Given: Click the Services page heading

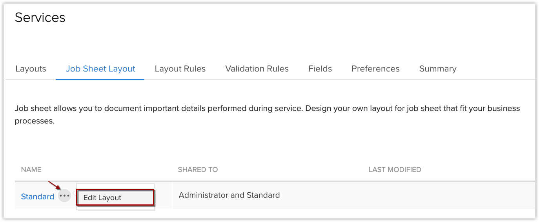Looking at the screenshot, I should tap(40, 18).
